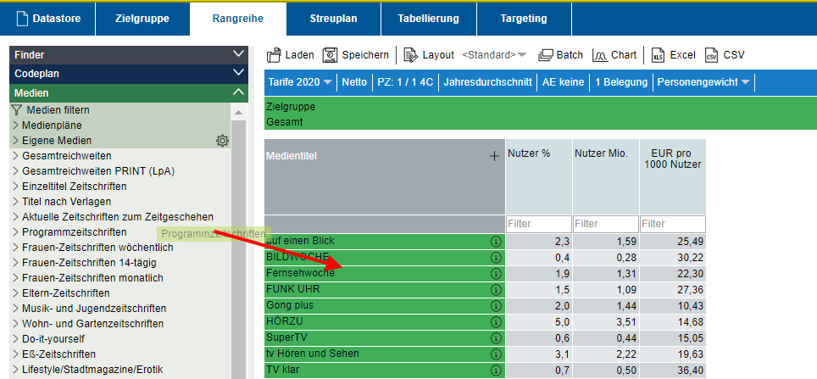Screen dimensions: 817x379
Task: Click the Laden load icon
Action: coord(274,55)
